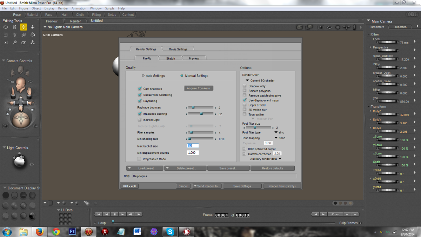
Task: Uncheck Cast shadows checkbox
Action: tap(140, 88)
